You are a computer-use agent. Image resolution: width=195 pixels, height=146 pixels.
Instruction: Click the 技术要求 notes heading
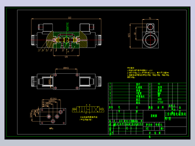(130, 68)
